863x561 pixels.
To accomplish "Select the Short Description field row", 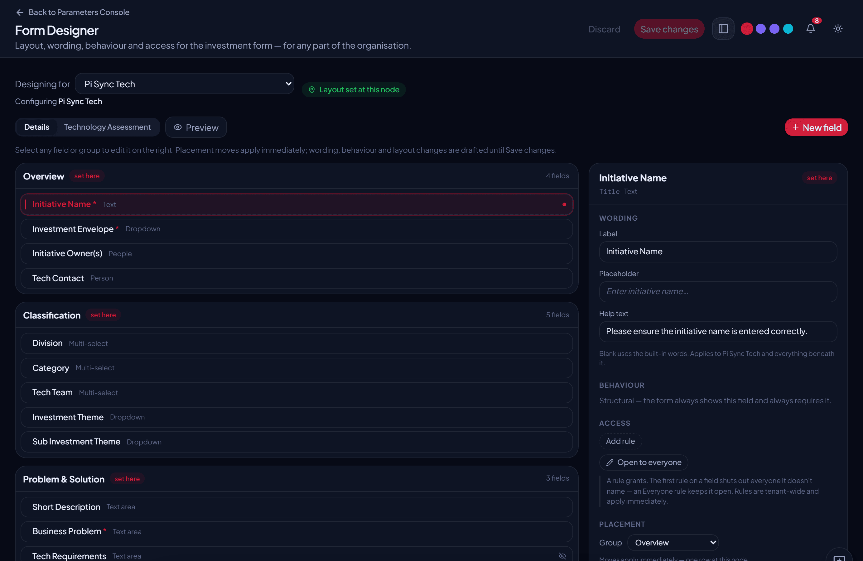I will (x=297, y=507).
